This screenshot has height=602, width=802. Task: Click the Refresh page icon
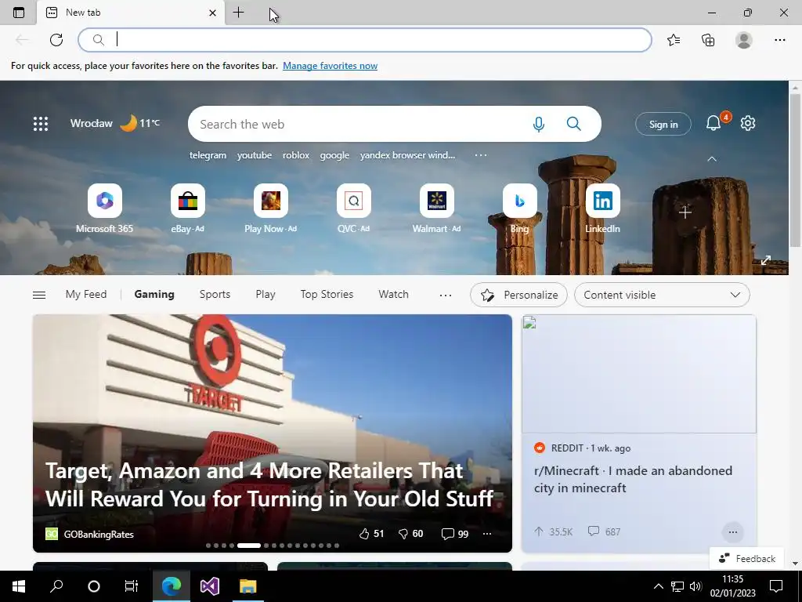pyautogui.click(x=56, y=40)
